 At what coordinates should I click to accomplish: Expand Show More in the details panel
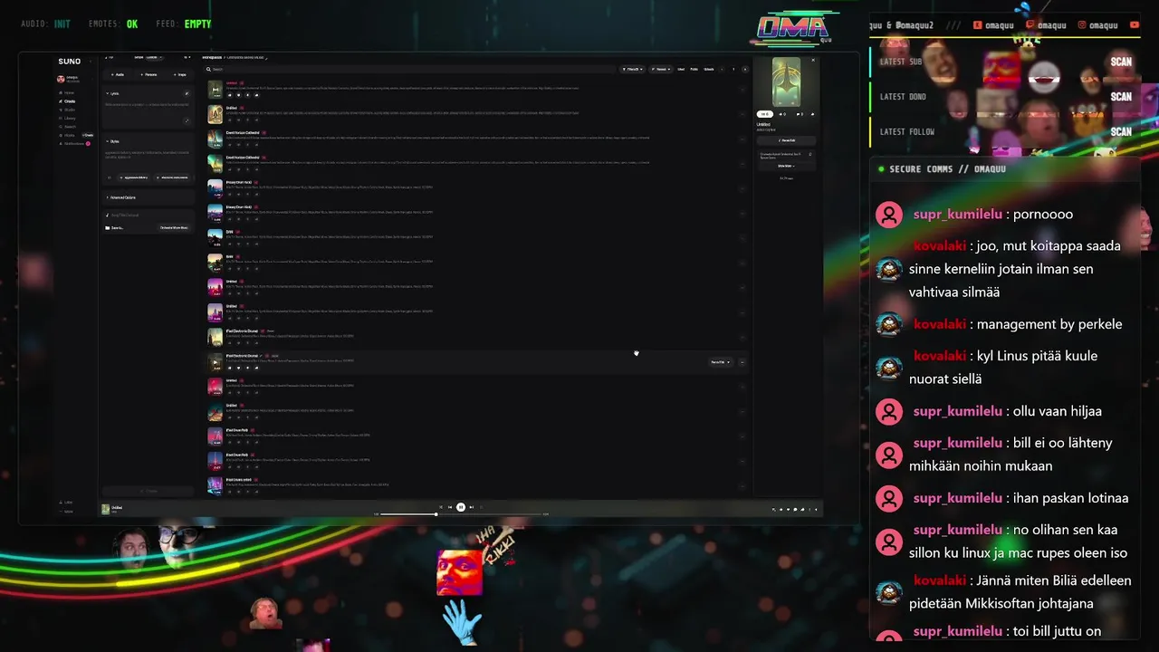(x=786, y=166)
